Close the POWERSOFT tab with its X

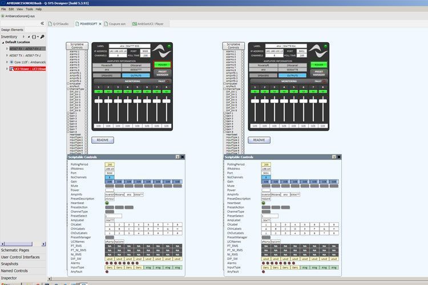(x=100, y=24)
